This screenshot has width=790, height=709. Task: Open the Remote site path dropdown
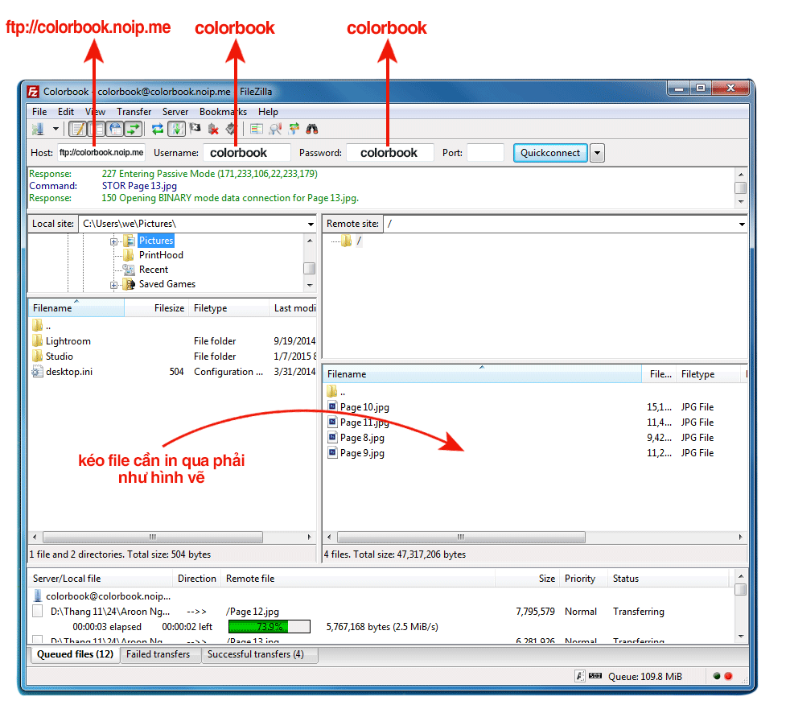[x=743, y=224]
